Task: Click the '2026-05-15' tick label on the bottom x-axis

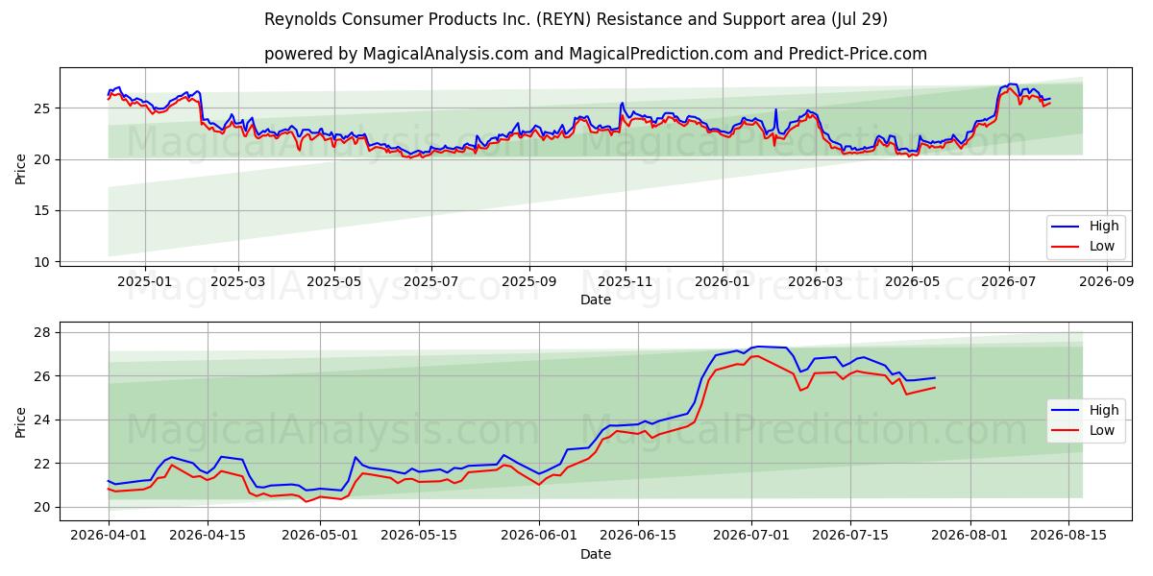Action: (x=419, y=537)
